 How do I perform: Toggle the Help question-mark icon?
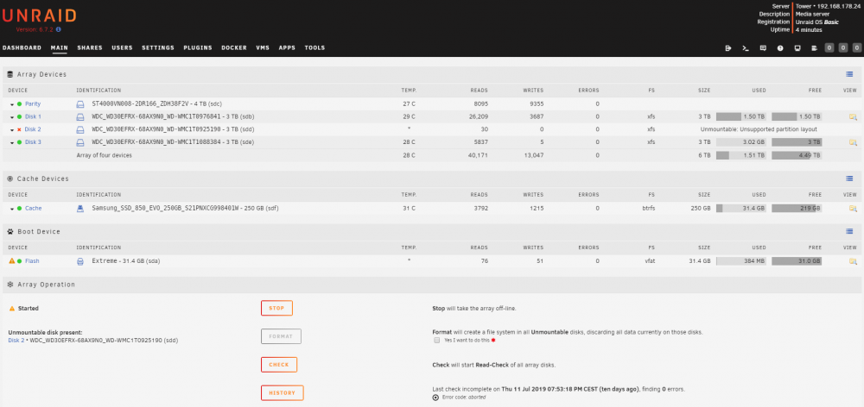coord(780,48)
